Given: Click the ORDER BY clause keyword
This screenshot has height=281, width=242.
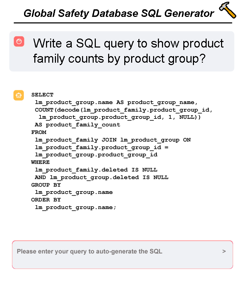Looking at the screenshot, I should coord(46,200).
